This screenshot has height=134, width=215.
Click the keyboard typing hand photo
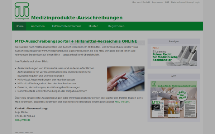tap(126, 79)
